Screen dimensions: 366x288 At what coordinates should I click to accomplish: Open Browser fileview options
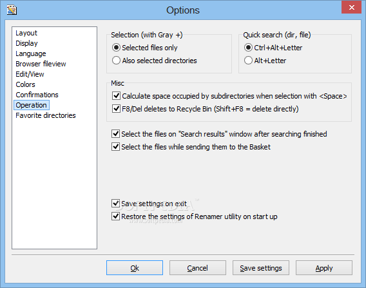pos(41,64)
